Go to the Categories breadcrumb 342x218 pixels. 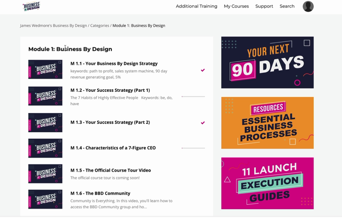[x=100, y=25]
